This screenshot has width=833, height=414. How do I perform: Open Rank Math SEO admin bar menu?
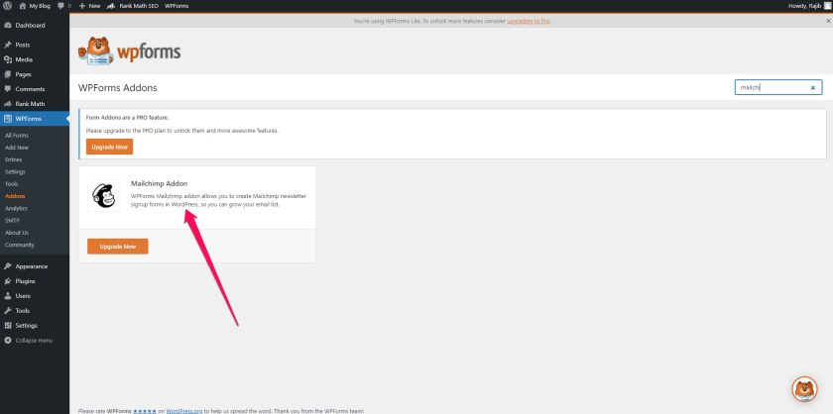pos(133,6)
